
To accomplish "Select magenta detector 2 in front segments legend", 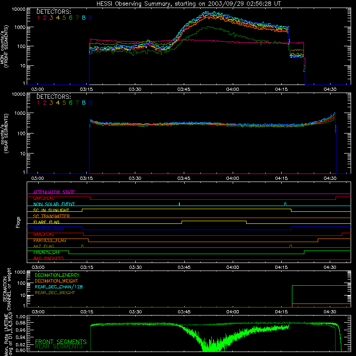I will [45, 18].
